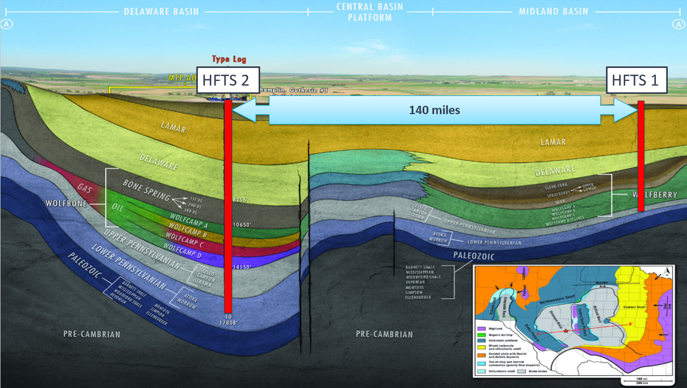Select the green Organic buildup legend swatch

click(482, 336)
